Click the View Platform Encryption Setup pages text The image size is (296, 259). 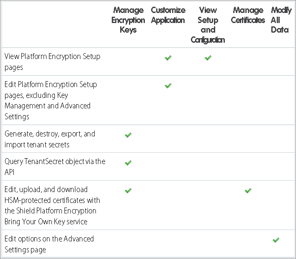coord(52,62)
